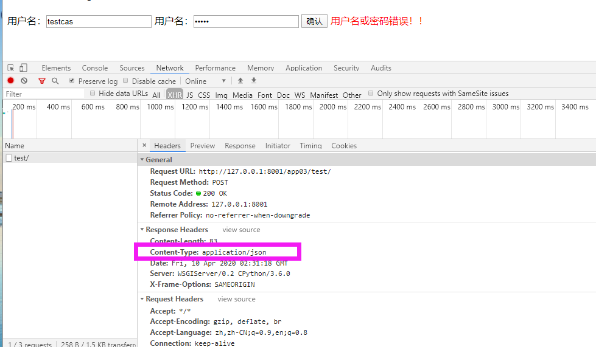Viewport: 596px width, 347px height.
Task: Open the Application panel
Action: coord(304,68)
